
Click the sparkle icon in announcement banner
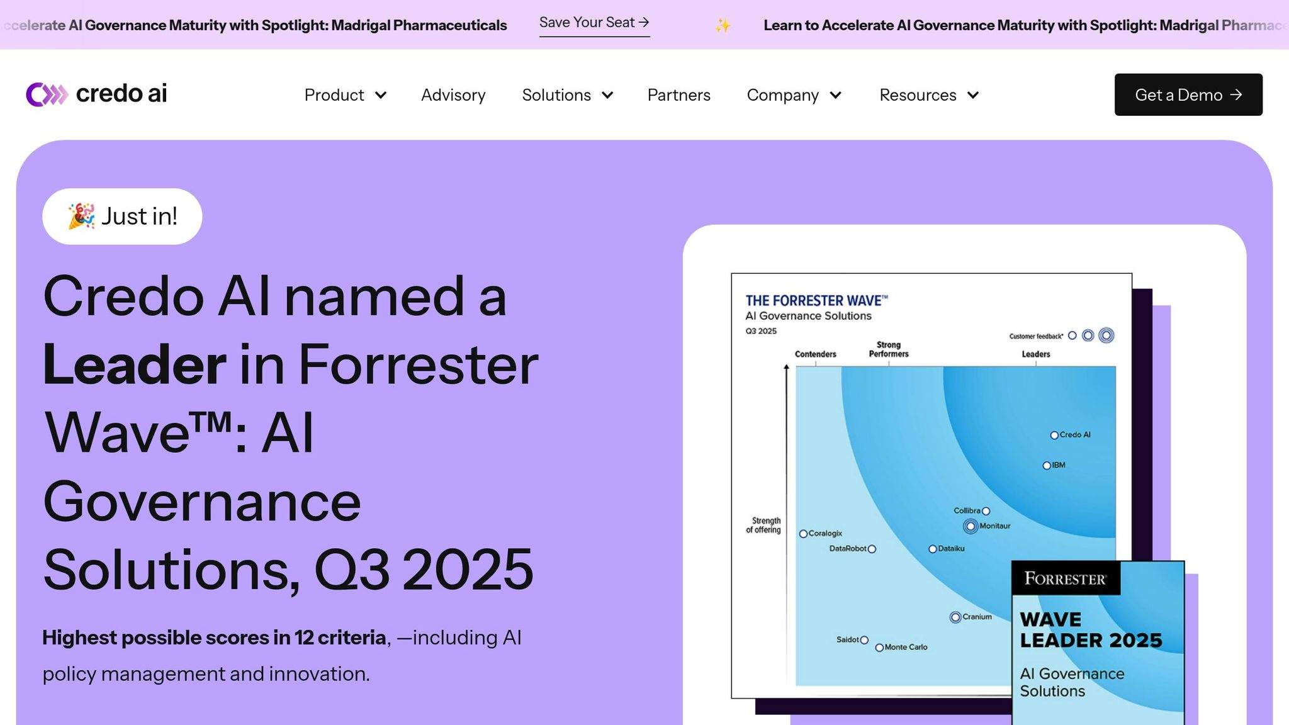723,26
